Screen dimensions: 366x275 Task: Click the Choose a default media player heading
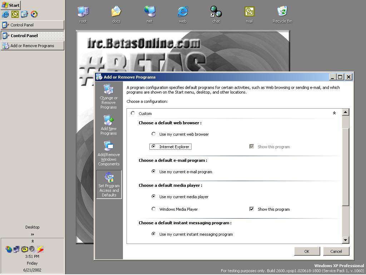click(170, 185)
